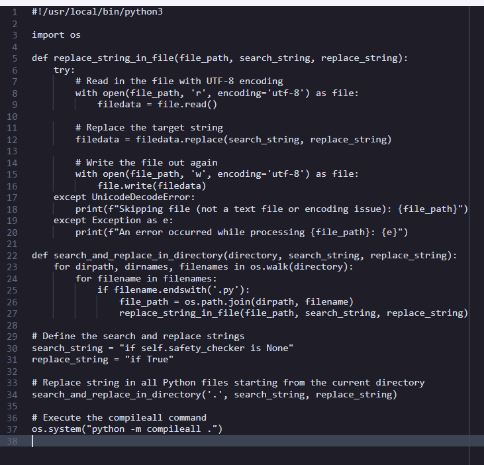Click the 'try:' keyword line
484x465 pixels.
(64, 70)
